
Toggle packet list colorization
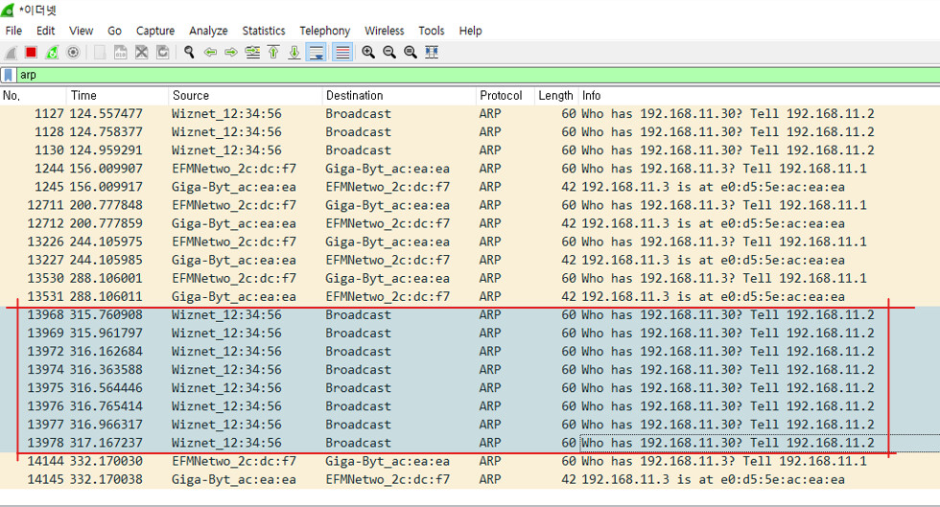click(342, 53)
